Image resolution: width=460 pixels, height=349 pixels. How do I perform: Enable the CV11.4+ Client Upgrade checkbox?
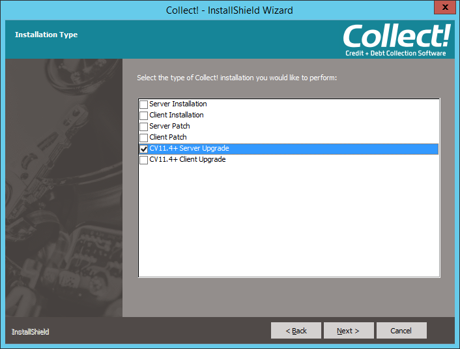(x=143, y=160)
